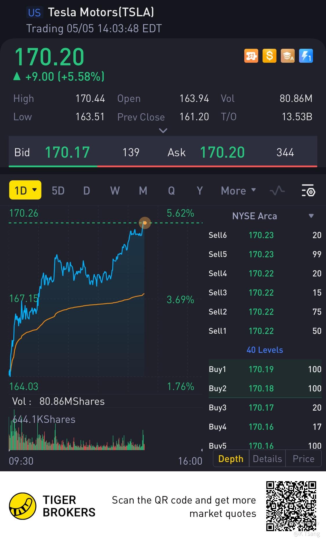Tap the Tiger Brokers logo
This screenshot has width=326, height=541.
coord(52,506)
